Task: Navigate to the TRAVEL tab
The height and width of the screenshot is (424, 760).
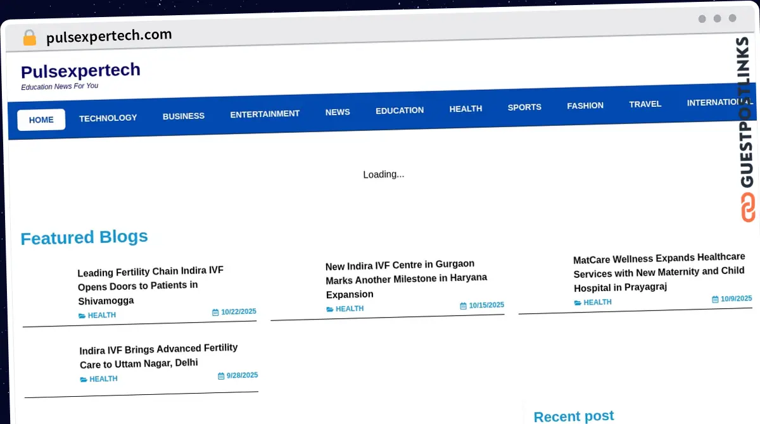Action: tap(645, 104)
